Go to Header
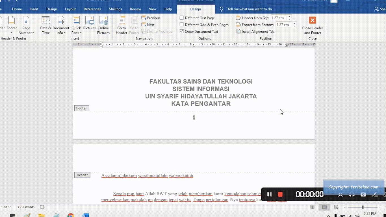 click(122, 25)
